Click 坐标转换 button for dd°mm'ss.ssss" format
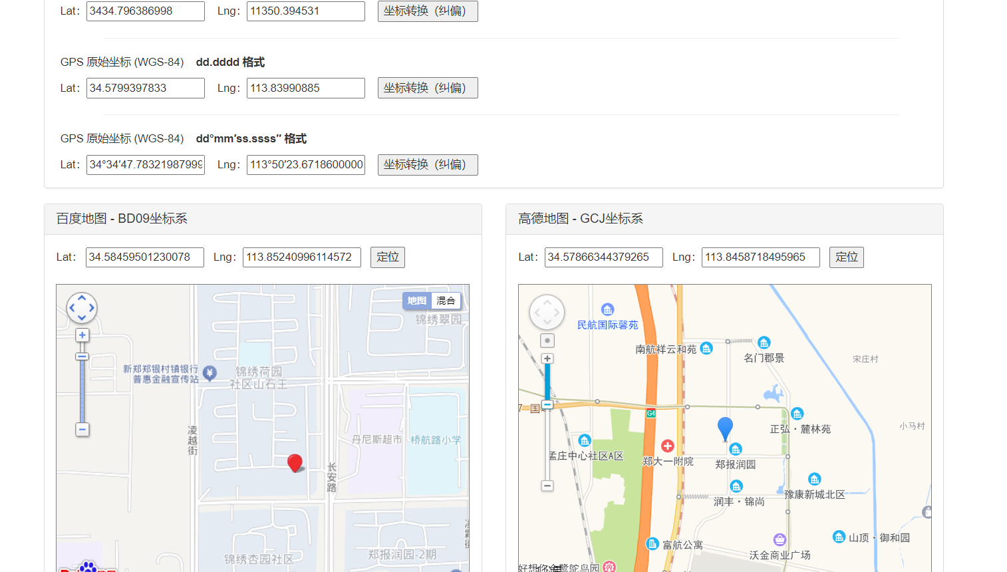The width and height of the screenshot is (1007, 572). 428,165
